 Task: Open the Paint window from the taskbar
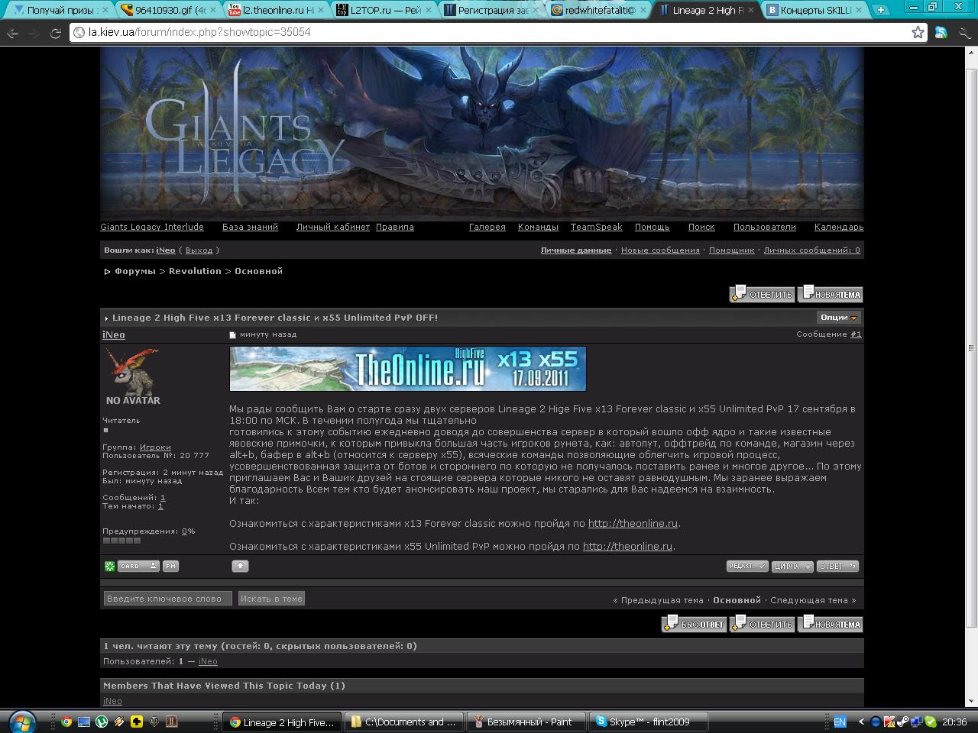pyautogui.click(x=526, y=722)
